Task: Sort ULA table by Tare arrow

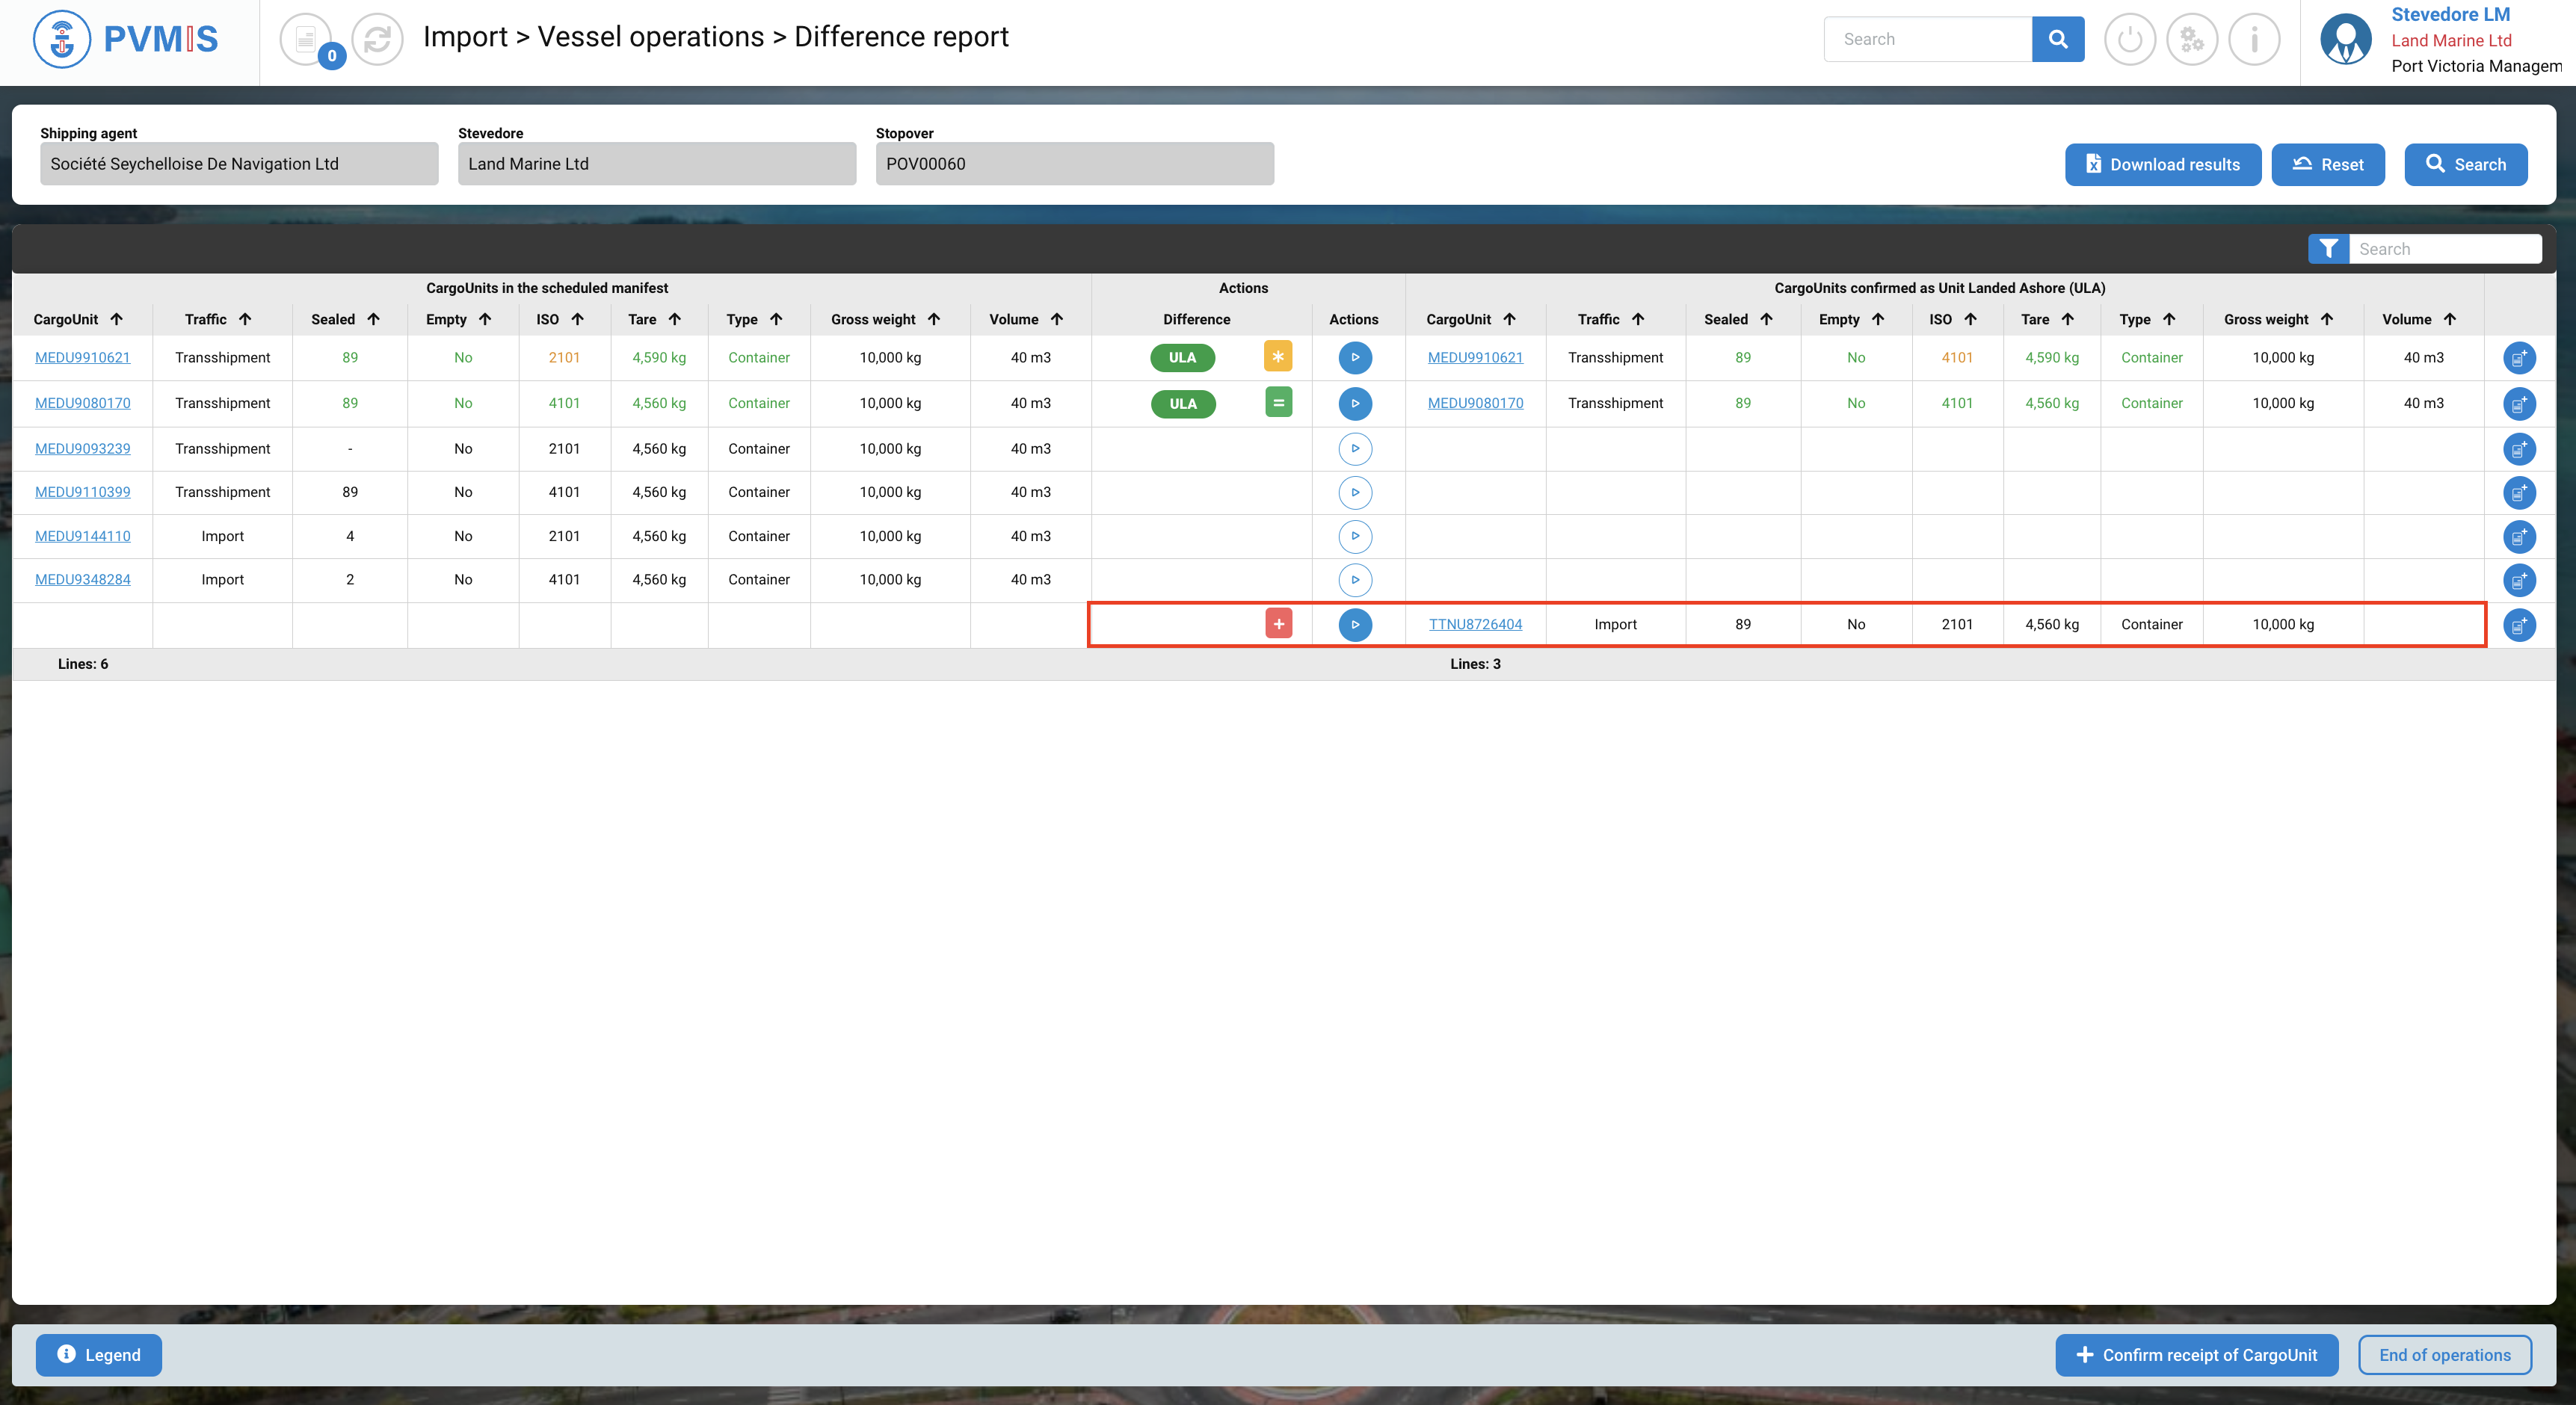Action: (2067, 319)
